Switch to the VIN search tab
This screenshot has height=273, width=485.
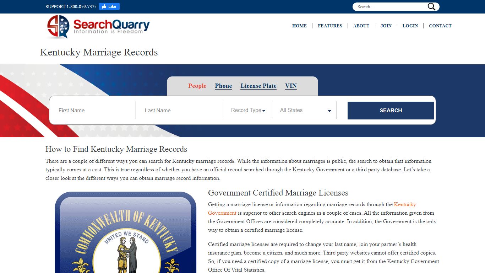[291, 86]
